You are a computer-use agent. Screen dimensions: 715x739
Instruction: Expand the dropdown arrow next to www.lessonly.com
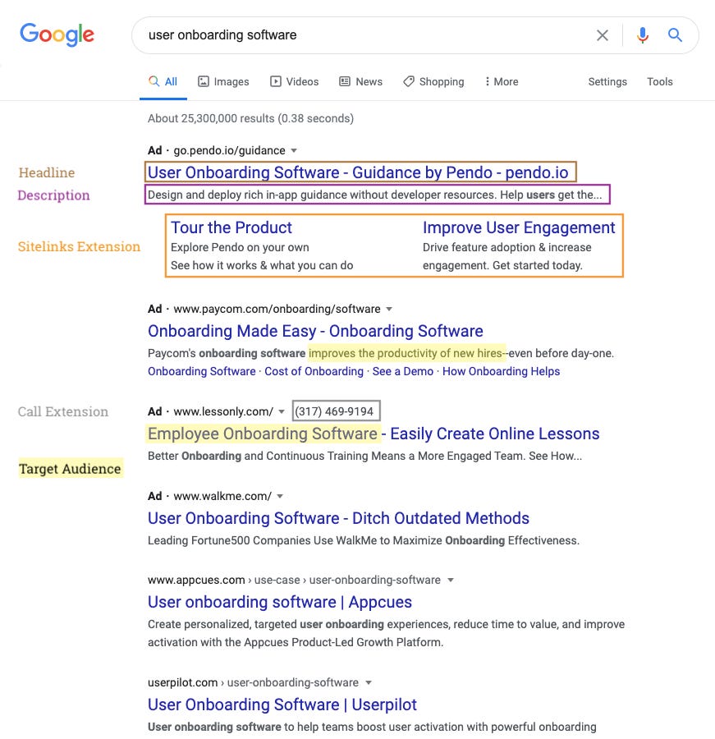pyautogui.click(x=282, y=412)
